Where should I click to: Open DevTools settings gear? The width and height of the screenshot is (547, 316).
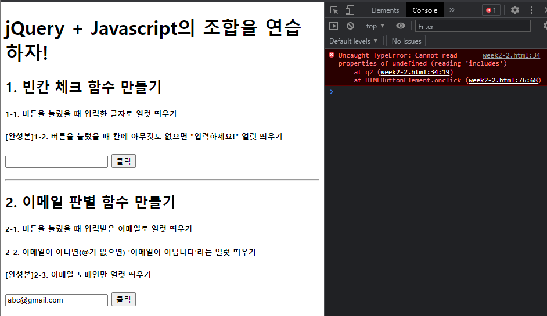515,10
